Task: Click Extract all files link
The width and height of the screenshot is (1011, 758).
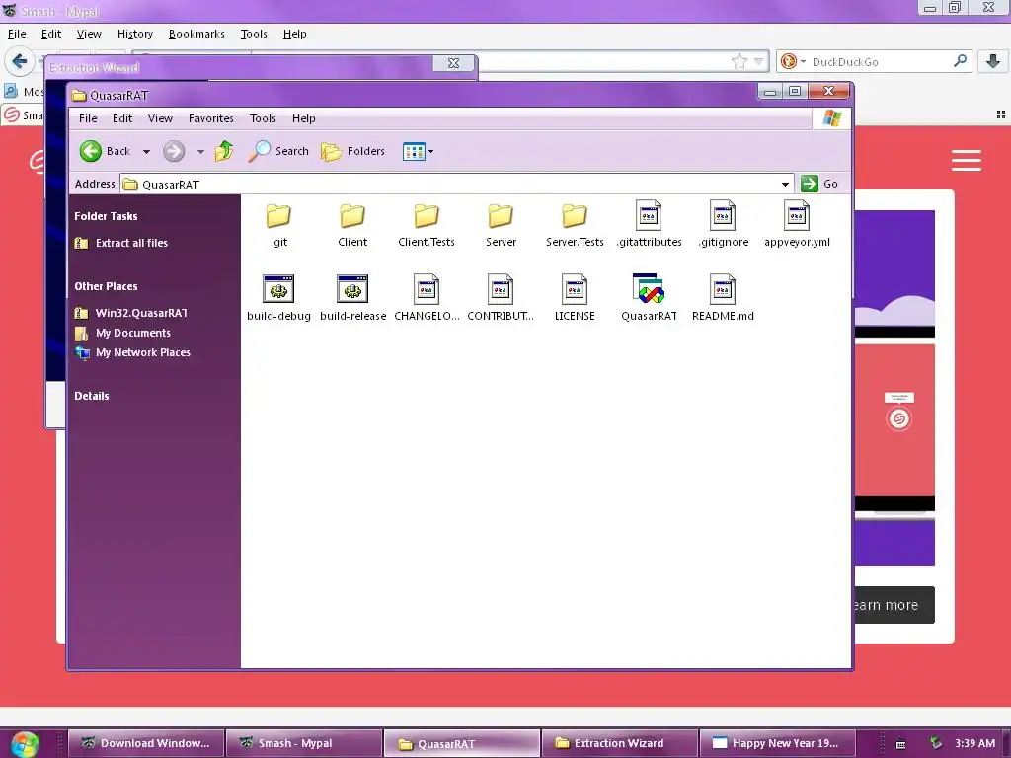Action: click(131, 243)
